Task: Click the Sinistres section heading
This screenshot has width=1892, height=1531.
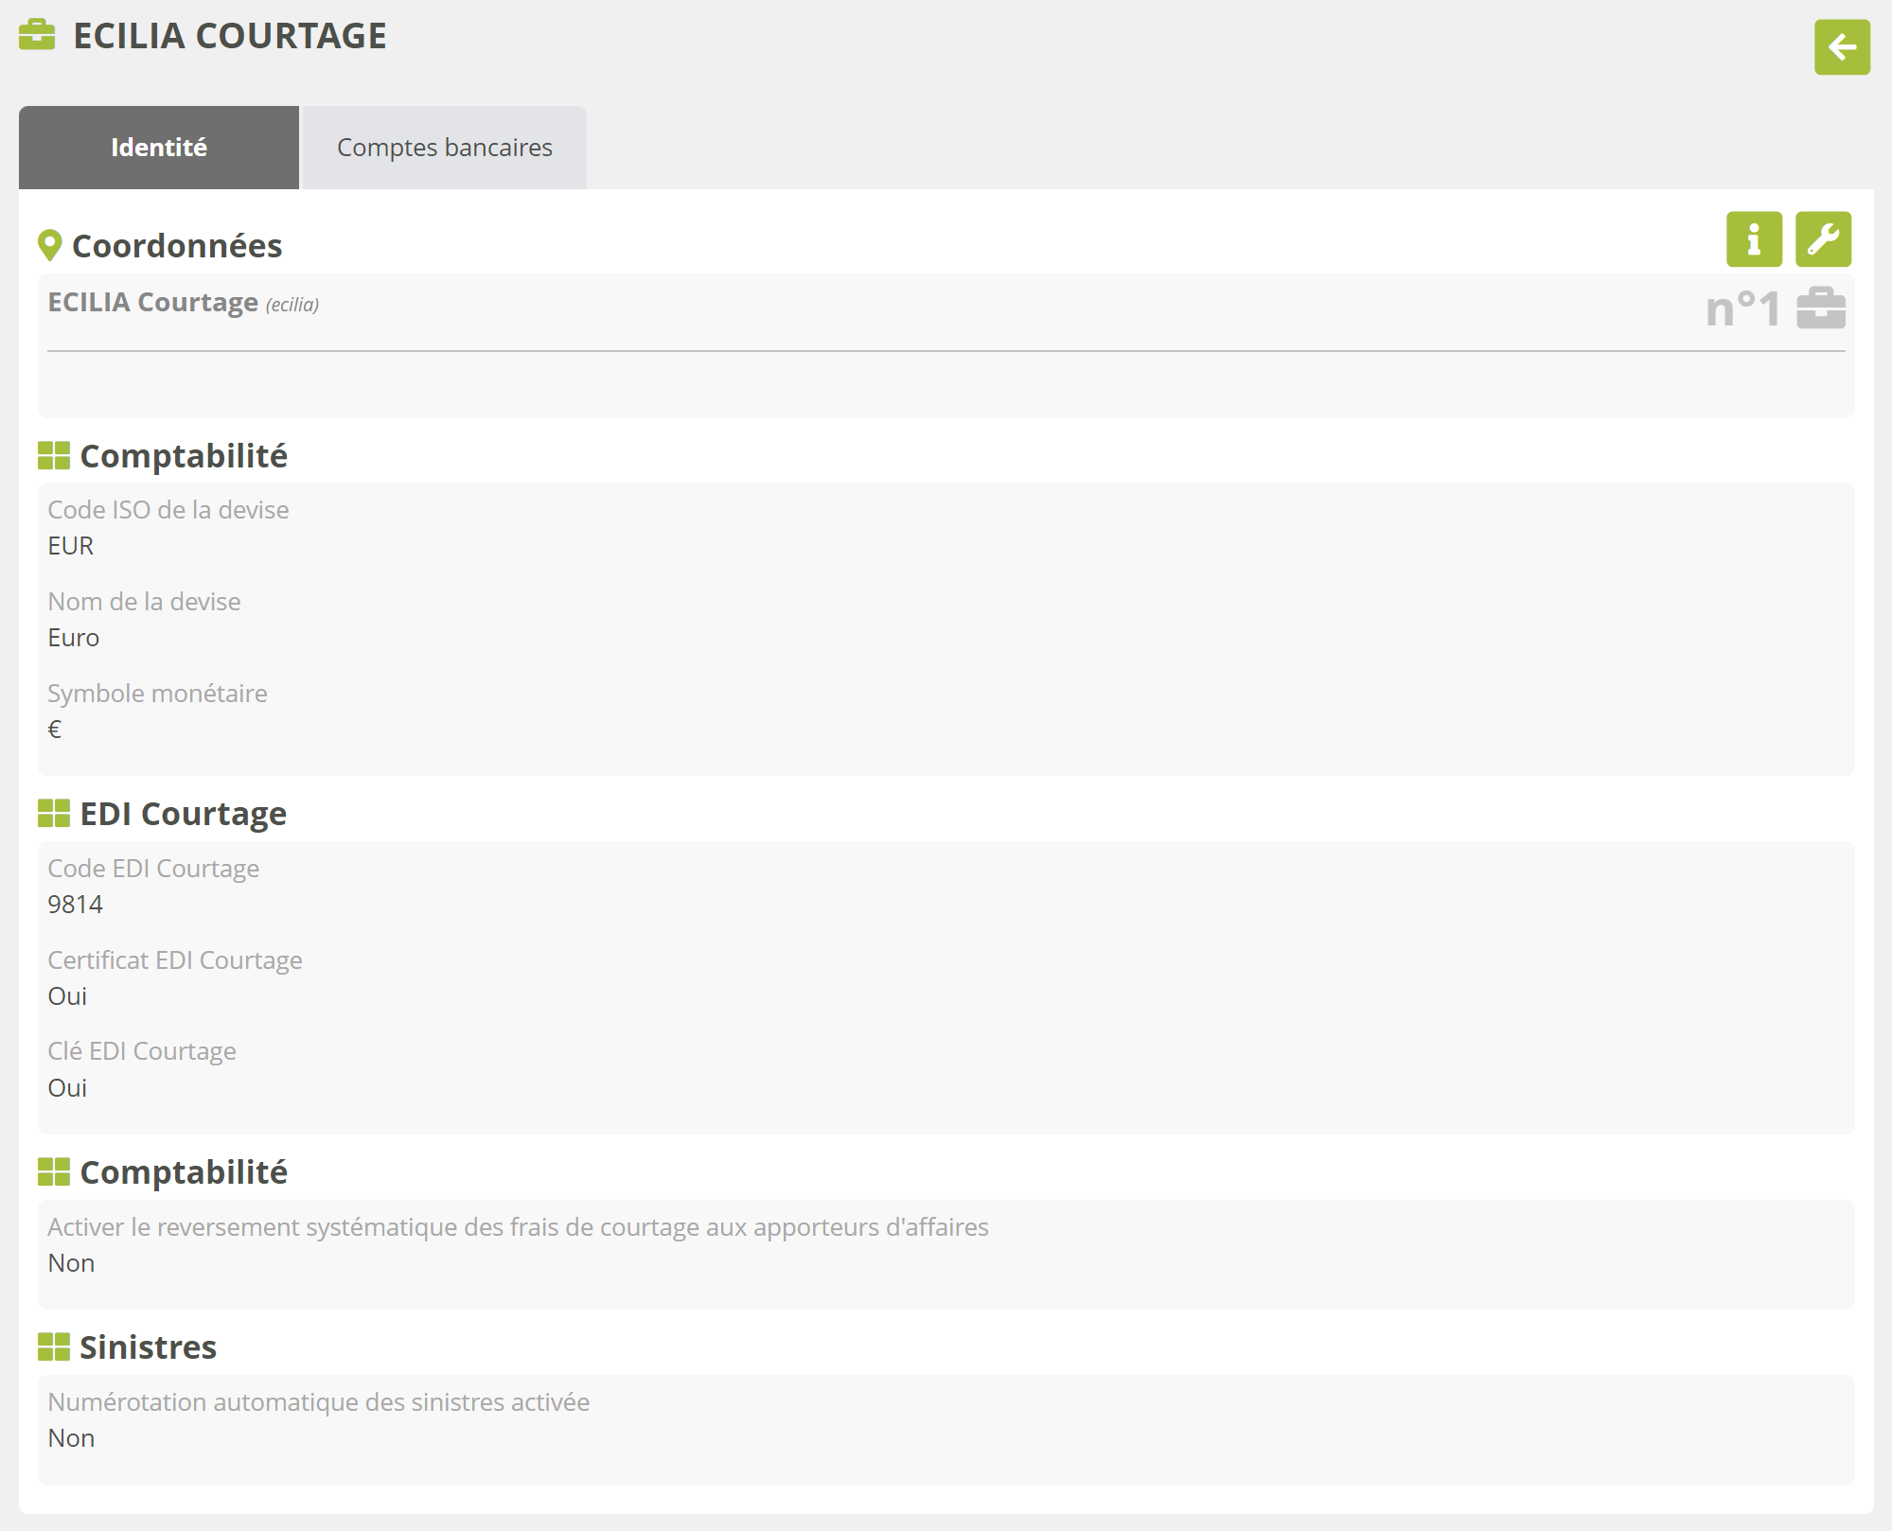Action: pyautogui.click(x=148, y=1346)
